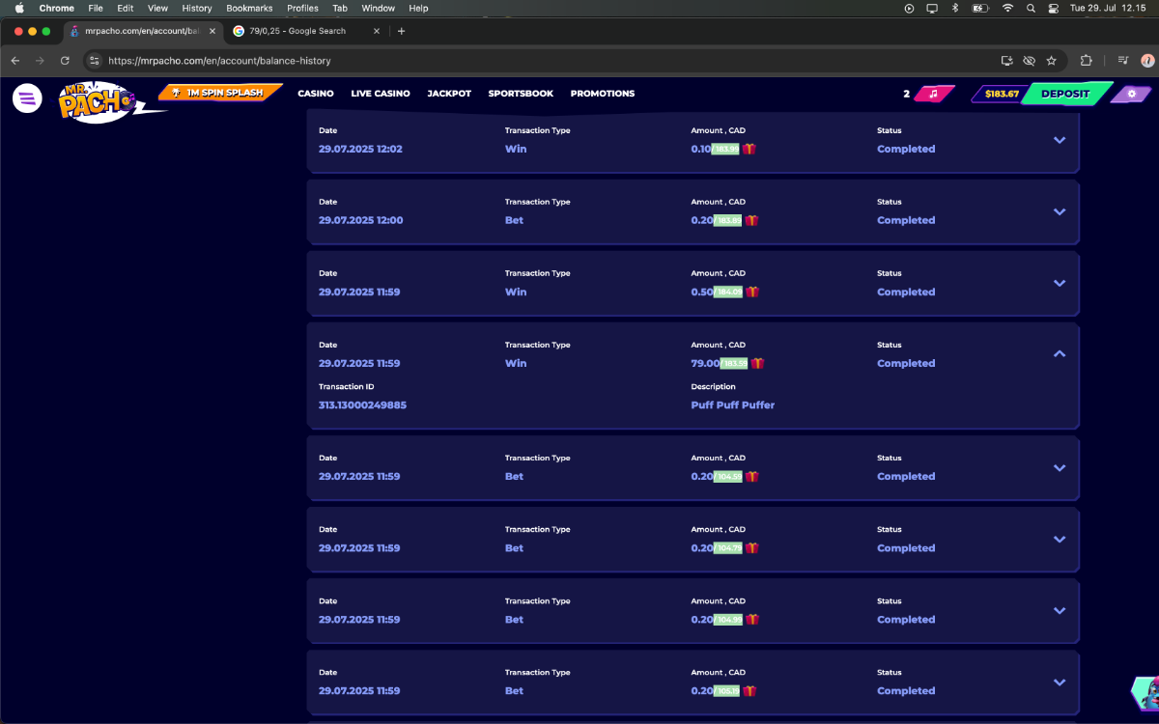Screen dimensions: 1159x724
Task: Click the green DEPOSIT button
Action: pos(1065,94)
